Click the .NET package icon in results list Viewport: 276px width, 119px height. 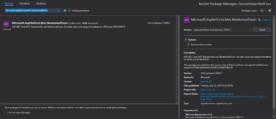(x=6, y=24)
